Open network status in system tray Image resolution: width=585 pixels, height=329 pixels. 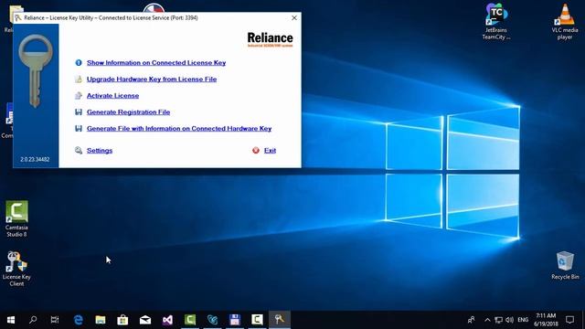tap(498, 320)
